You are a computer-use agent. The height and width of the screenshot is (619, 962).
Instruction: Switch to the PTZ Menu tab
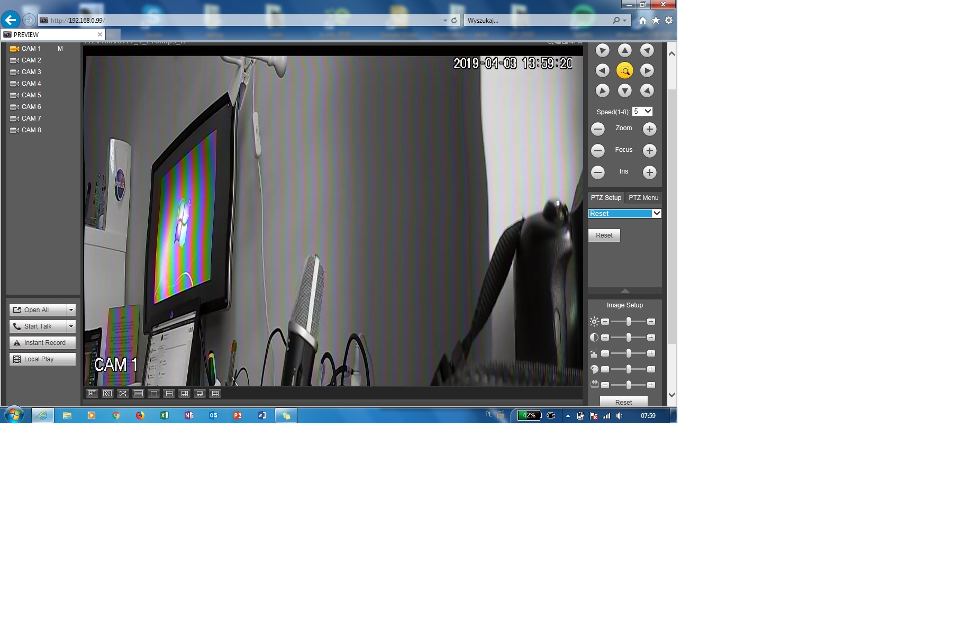click(x=643, y=198)
